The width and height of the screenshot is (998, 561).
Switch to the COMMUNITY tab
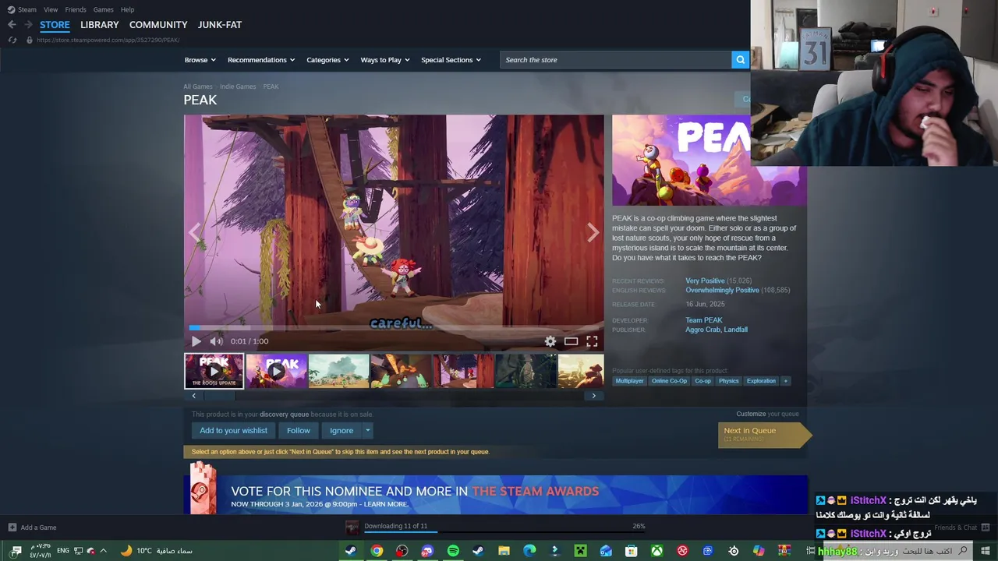coord(158,25)
